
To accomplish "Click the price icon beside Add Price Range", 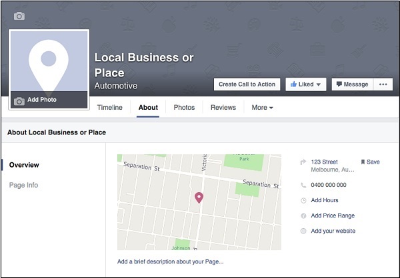I will click(303, 215).
